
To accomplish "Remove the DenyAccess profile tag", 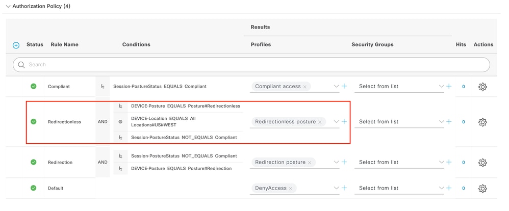I will tap(291, 189).
